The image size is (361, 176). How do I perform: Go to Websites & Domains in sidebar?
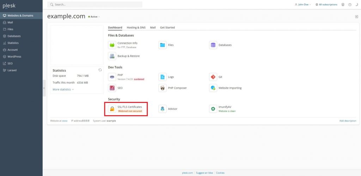coord(21,15)
